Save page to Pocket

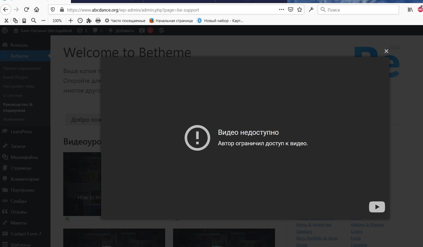pyautogui.click(x=291, y=10)
